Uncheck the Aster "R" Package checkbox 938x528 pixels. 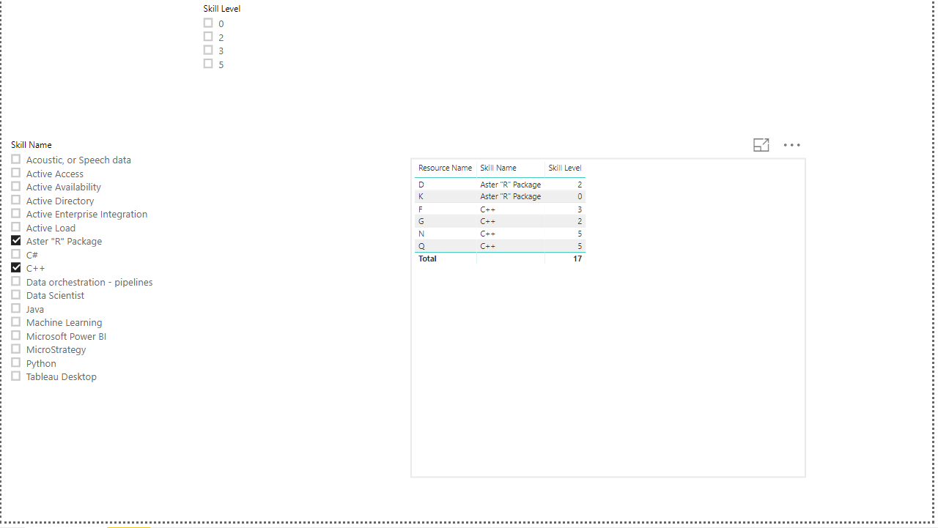point(16,240)
